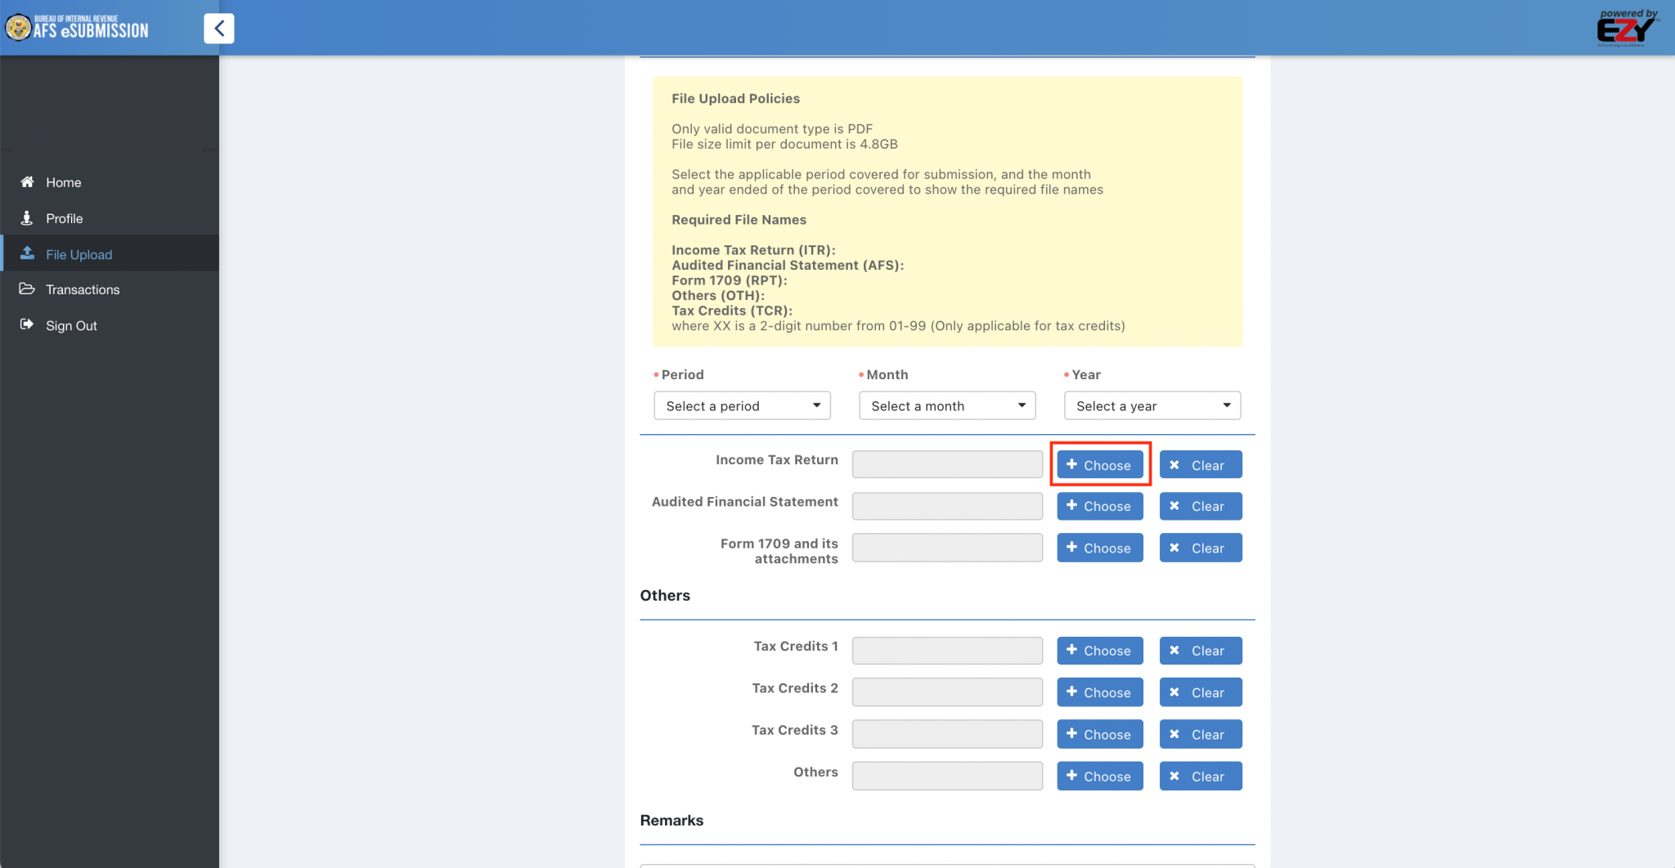Open the Select a year dropdown
This screenshot has height=868, width=1675.
click(x=1151, y=405)
